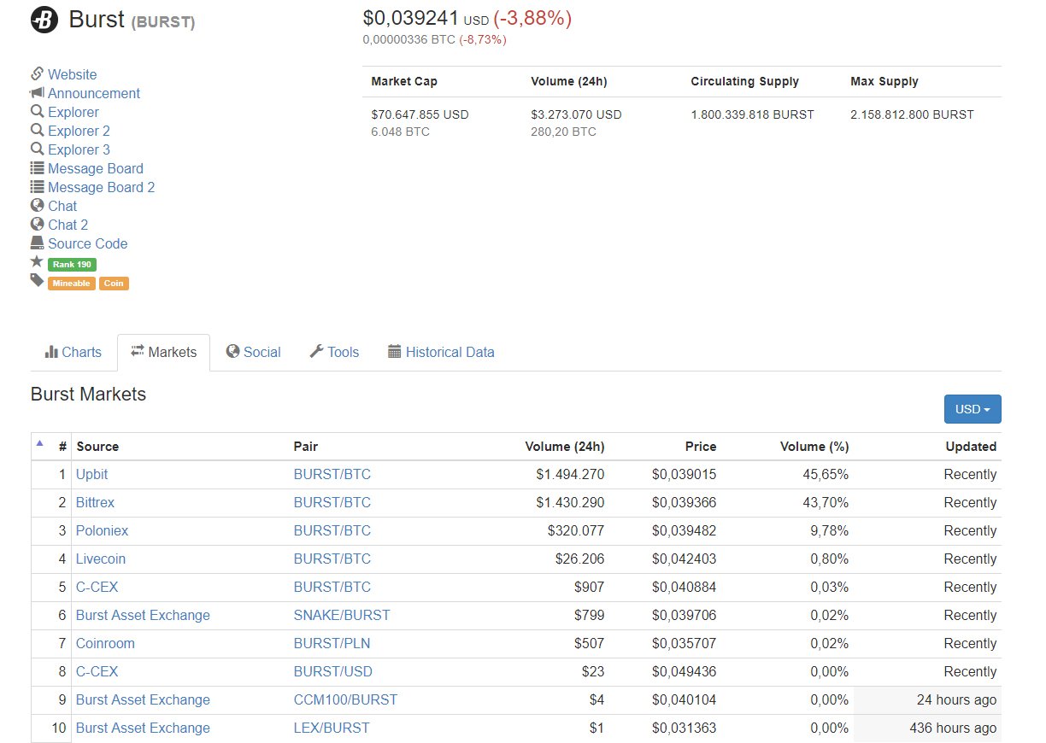Open the Upbit exchange link
The height and width of the screenshot is (743, 1046).
click(x=91, y=474)
